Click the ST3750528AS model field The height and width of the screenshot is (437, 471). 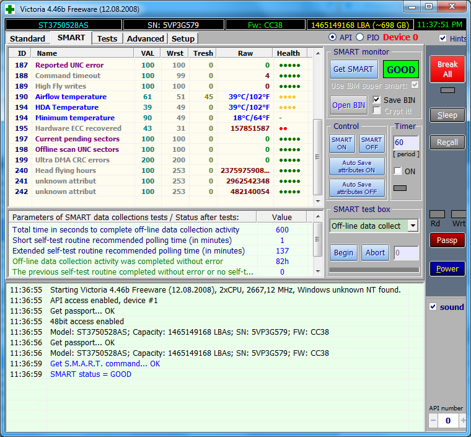tap(63, 25)
